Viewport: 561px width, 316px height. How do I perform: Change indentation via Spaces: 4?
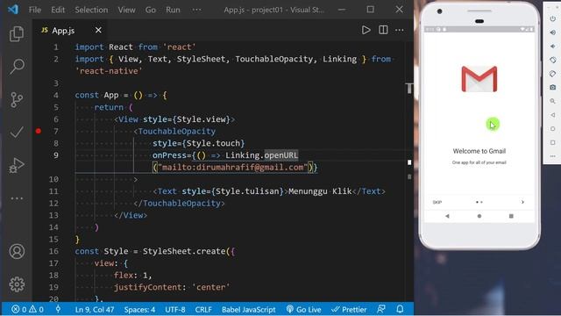139,309
